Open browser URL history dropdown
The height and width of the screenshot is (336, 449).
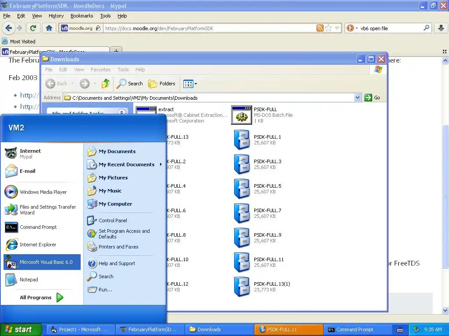coord(337,28)
